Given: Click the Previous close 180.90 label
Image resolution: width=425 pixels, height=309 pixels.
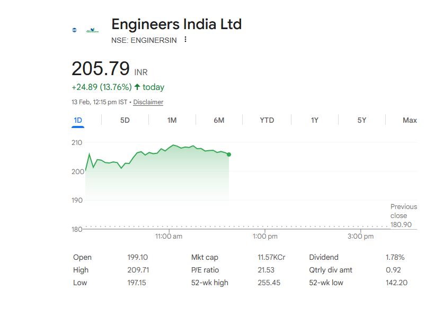Looking at the screenshot, I should 403,215.
